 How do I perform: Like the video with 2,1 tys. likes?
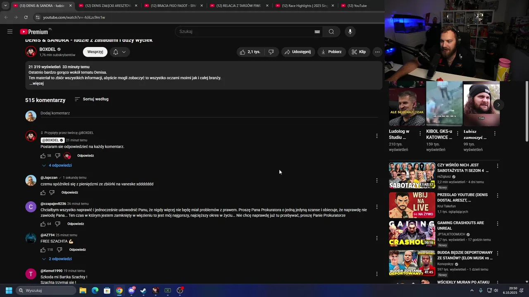coord(250,52)
